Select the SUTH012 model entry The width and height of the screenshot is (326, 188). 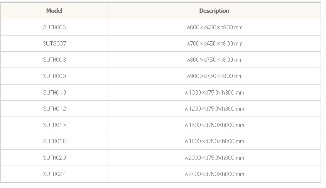tap(54, 109)
